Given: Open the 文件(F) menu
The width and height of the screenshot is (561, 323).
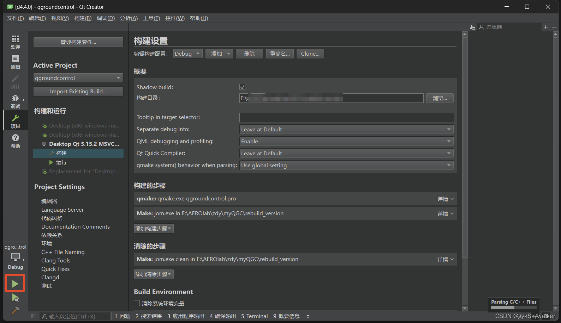Looking at the screenshot, I should [x=16, y=18].
